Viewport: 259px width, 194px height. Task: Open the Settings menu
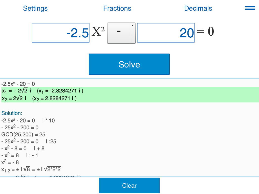35,8
